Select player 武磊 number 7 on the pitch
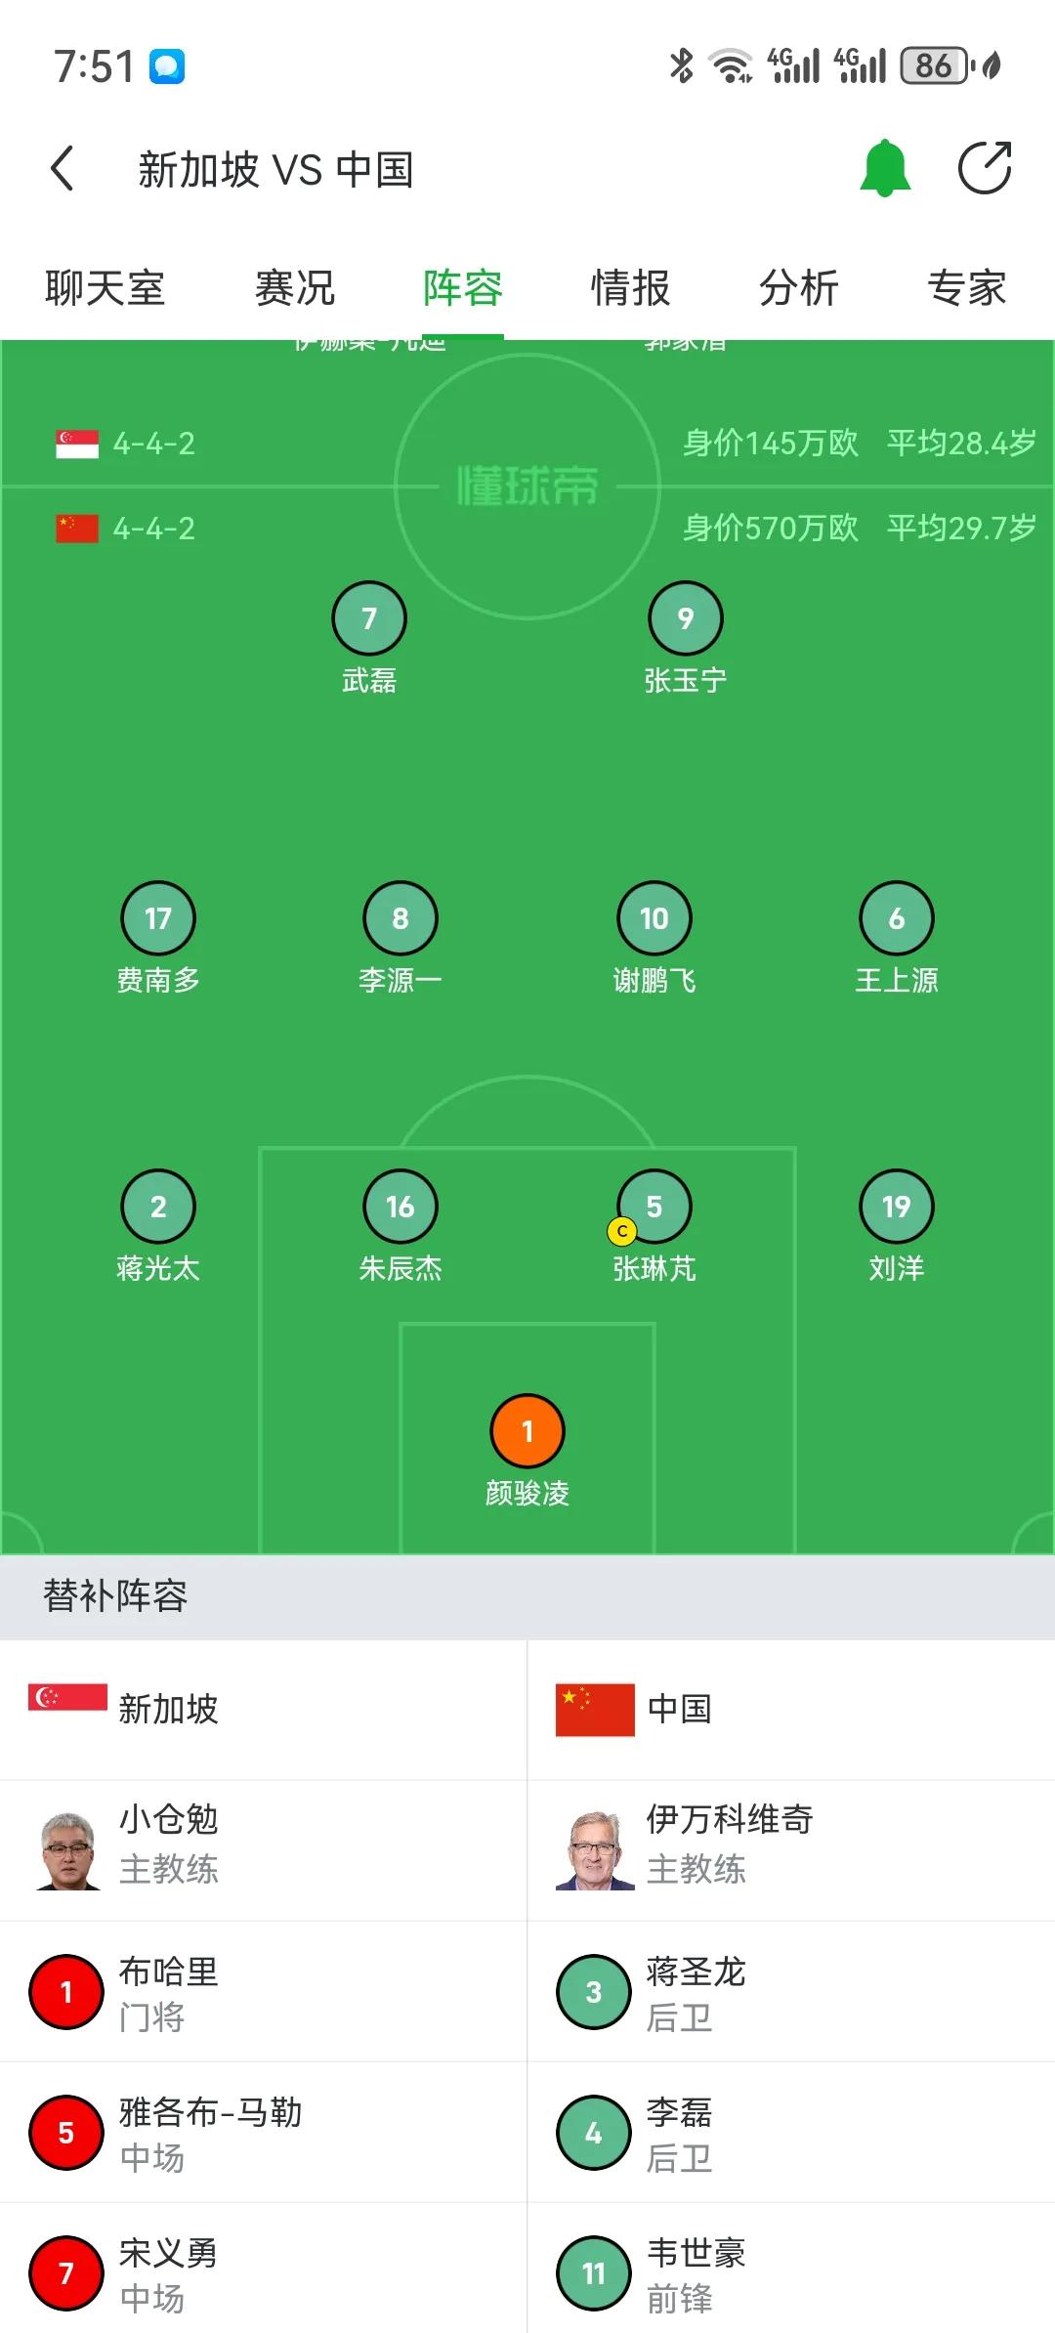1055x2333 pixels. (368, 618)
